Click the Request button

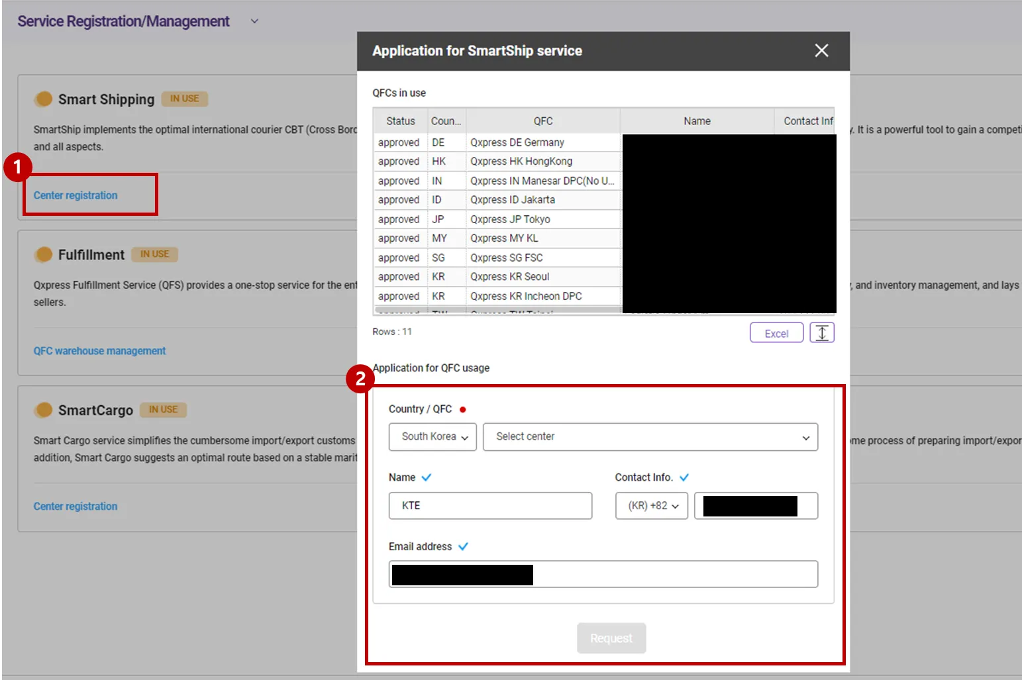(x=611, y=638)
